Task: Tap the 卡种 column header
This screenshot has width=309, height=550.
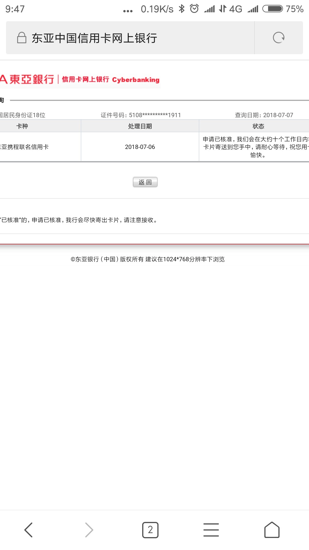Action: click(40, 126)
